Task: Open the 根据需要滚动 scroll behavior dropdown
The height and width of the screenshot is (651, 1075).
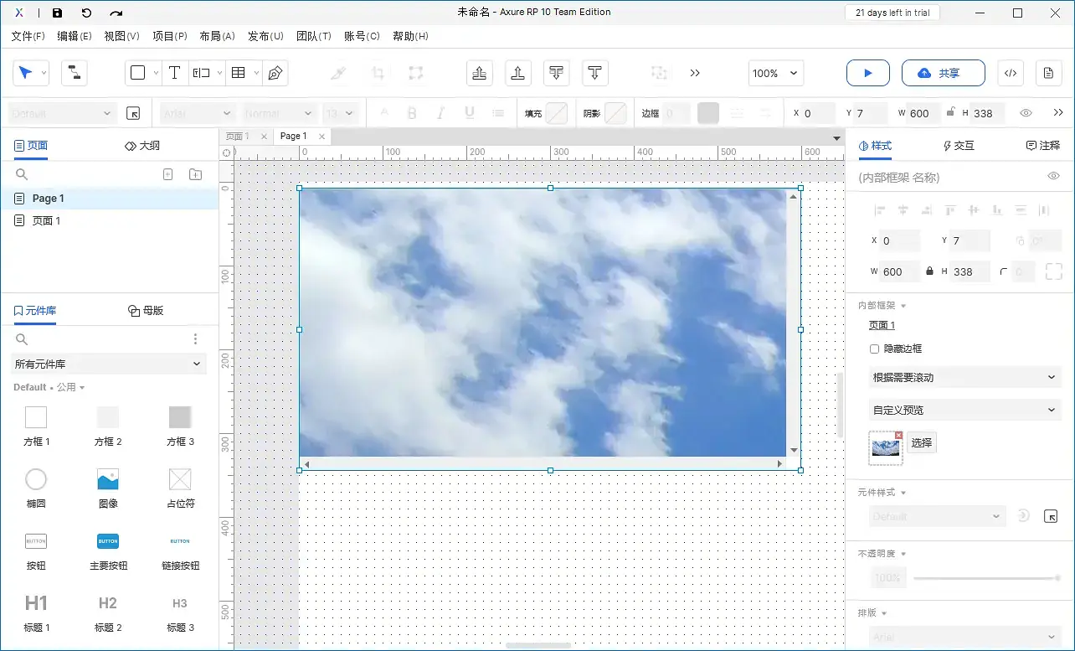Action: [x=963, y=377]
